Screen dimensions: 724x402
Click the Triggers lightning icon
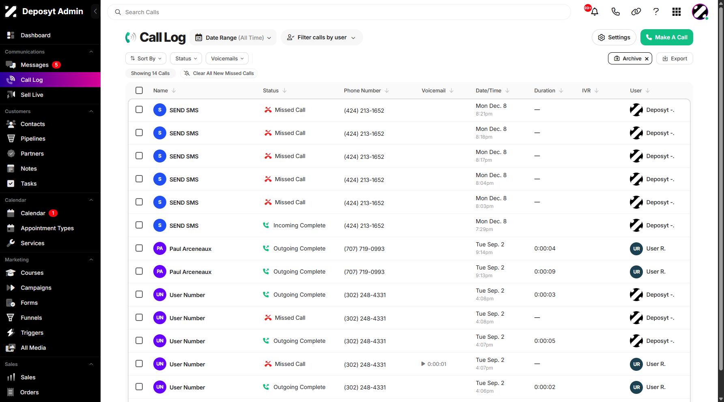click(11, 333)
